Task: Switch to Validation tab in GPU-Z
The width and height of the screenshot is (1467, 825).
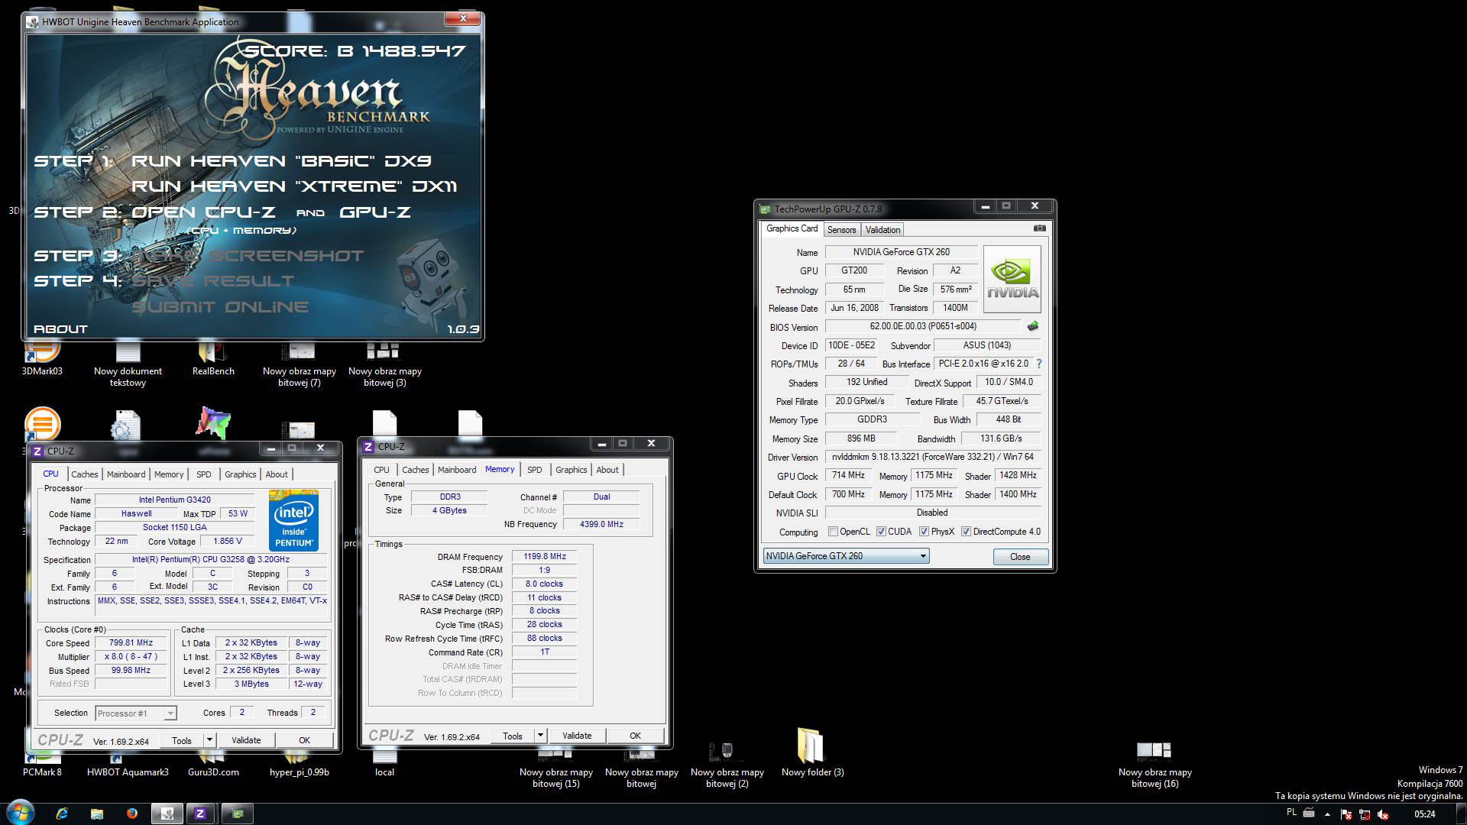Action: [x=882, y=230]
